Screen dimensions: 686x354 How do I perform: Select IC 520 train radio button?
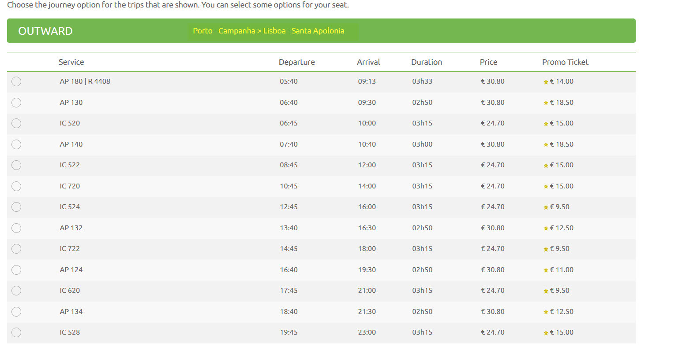tap(16, 123)
